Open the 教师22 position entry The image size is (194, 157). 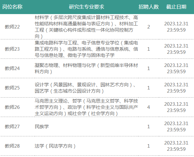[x=12, y=27]
